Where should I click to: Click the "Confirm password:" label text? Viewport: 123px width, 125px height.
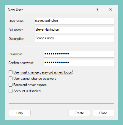21,63
